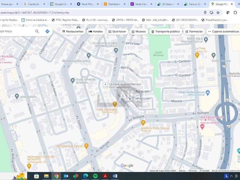Click the Ibis Cancun Centro hotel pin
This screenshot has height=180, width=240.
pyautogui.click(x=202, y=127)
